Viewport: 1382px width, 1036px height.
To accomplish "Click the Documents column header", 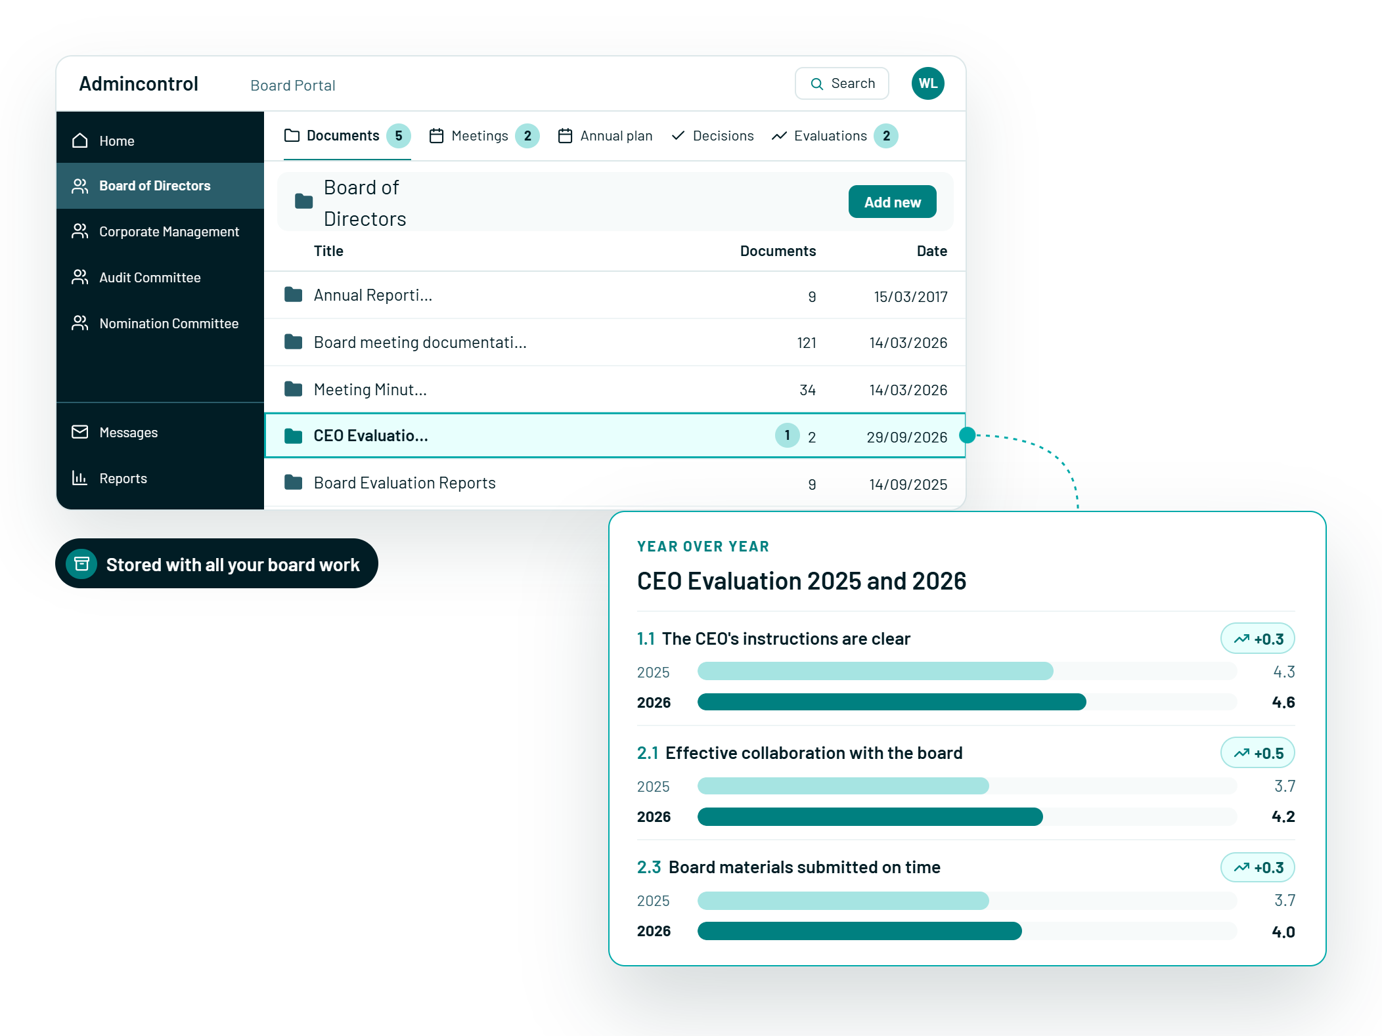I will pyautogui.click(x=778, y=251).
